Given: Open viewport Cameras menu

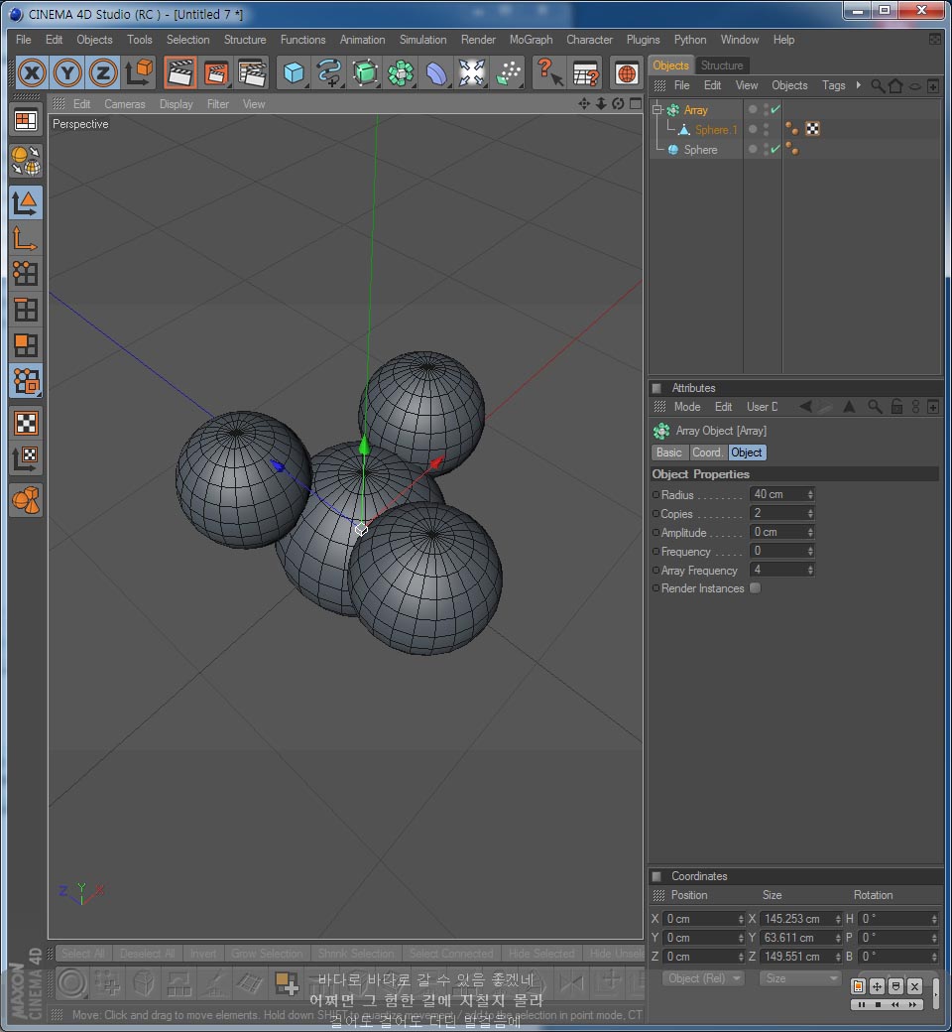Looking at the screenshot, I should 124,104.
